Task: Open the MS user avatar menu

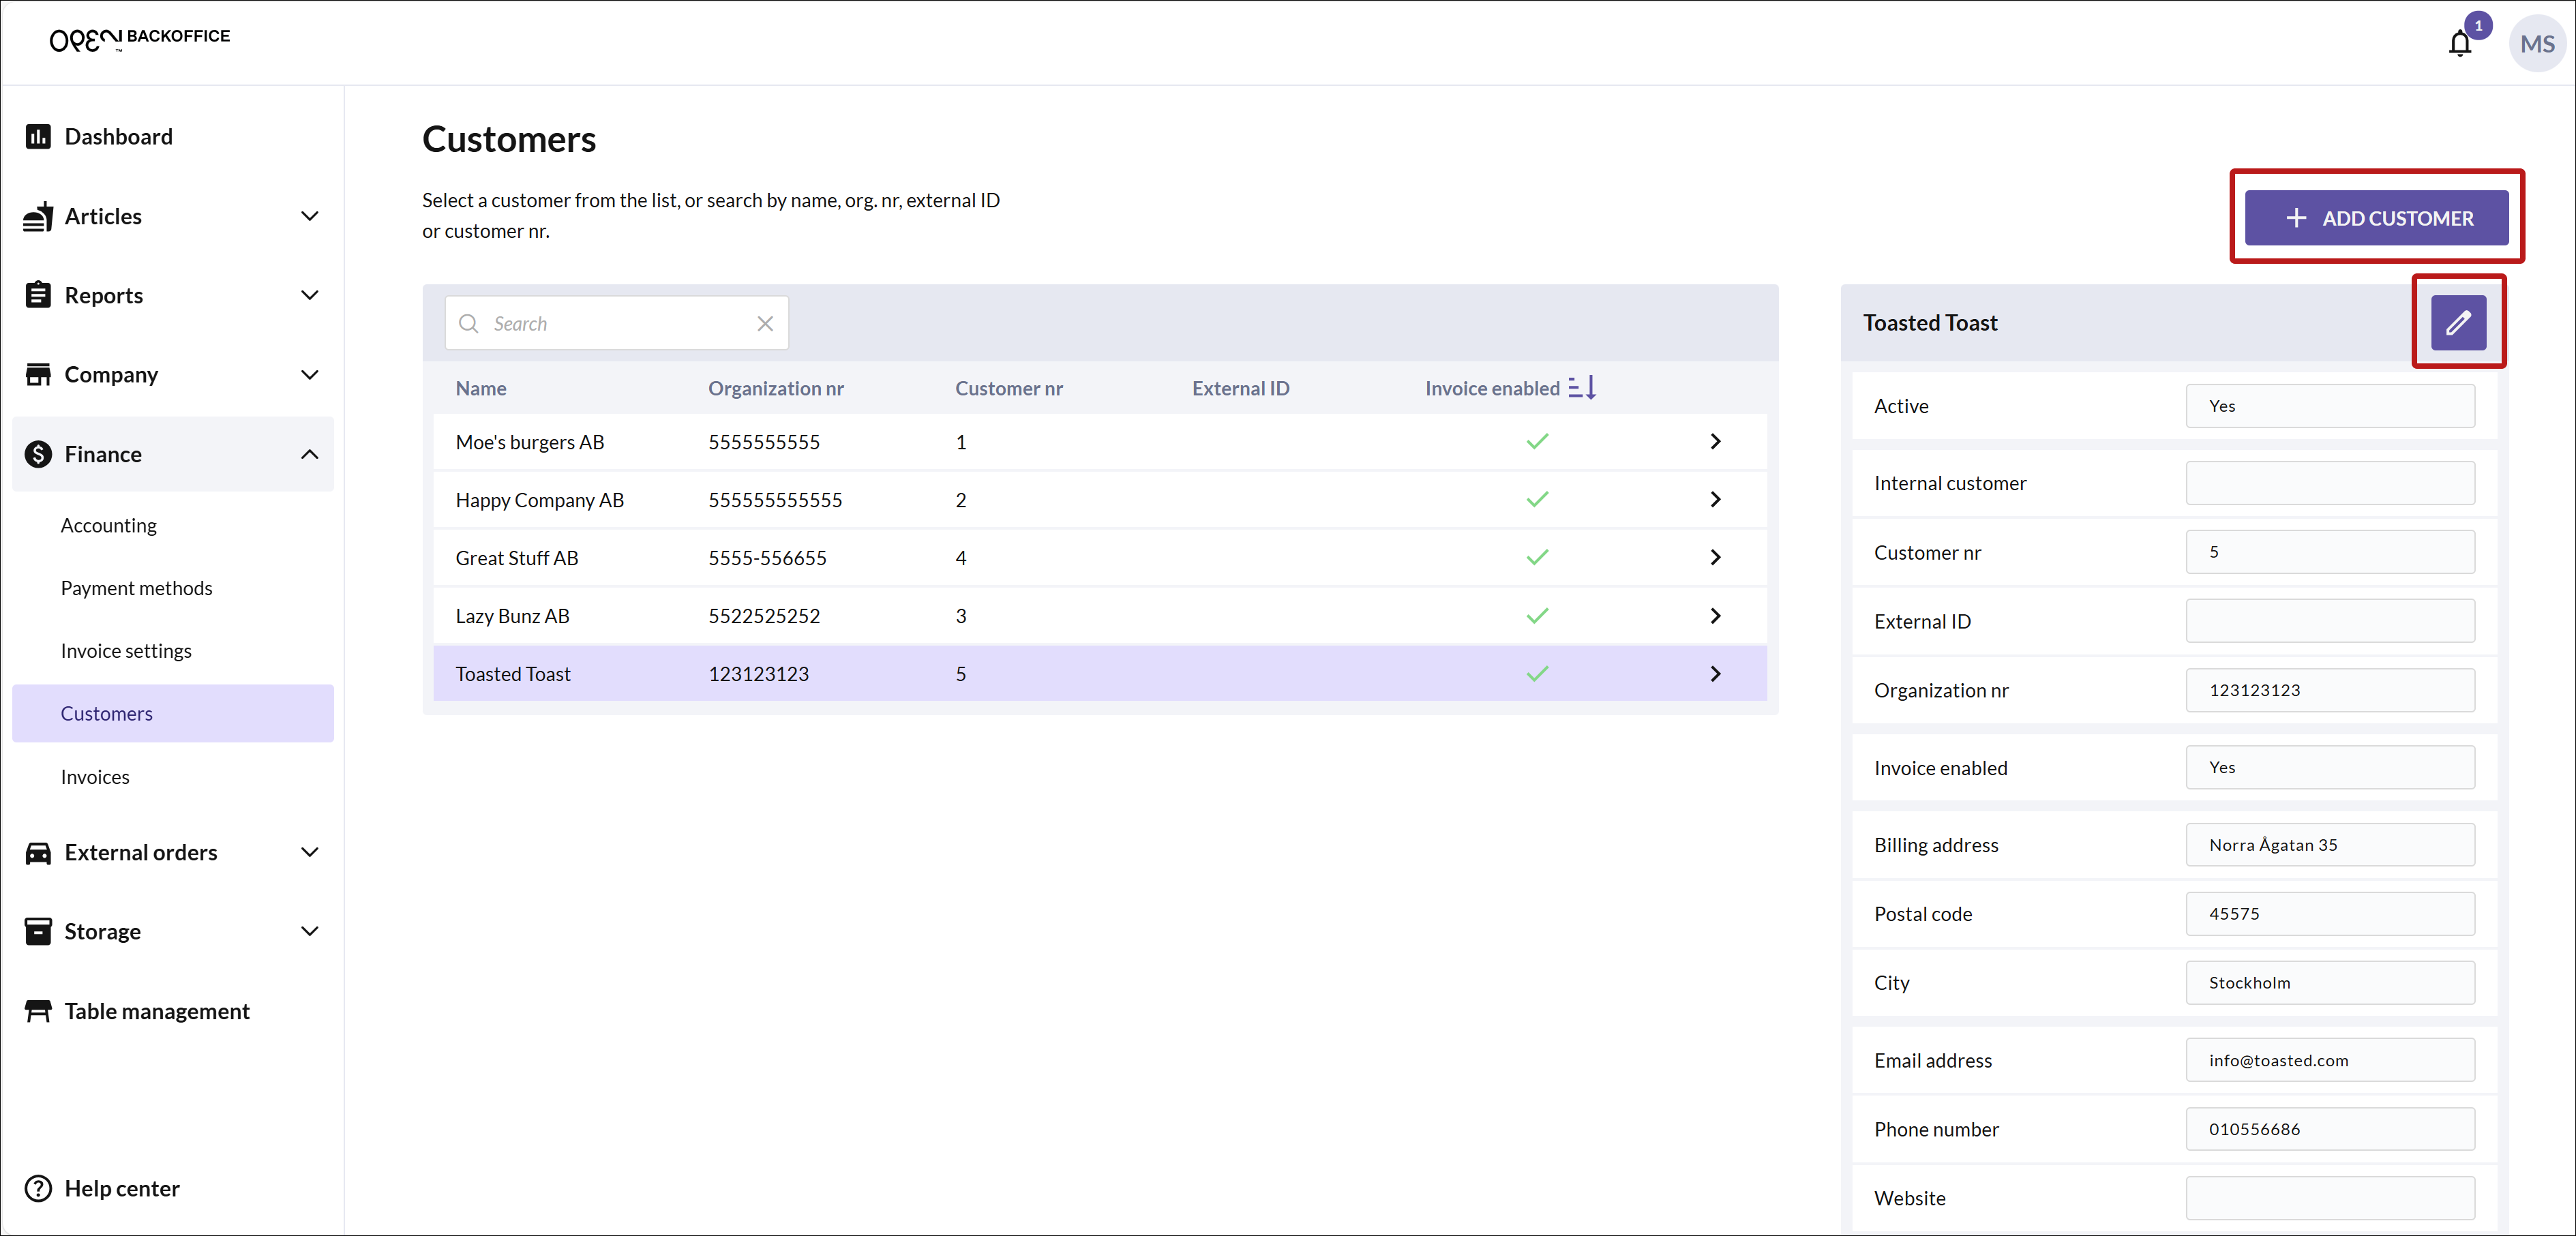Action: 2537,44
